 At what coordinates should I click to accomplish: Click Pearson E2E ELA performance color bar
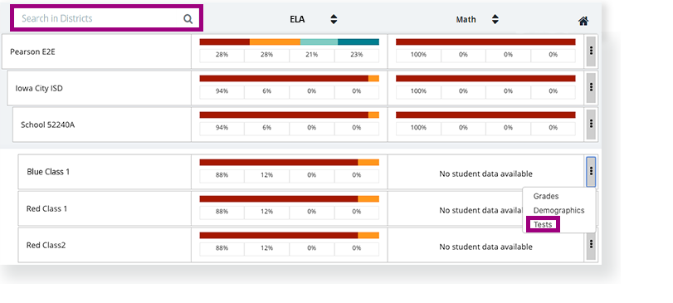click(290, 42)
